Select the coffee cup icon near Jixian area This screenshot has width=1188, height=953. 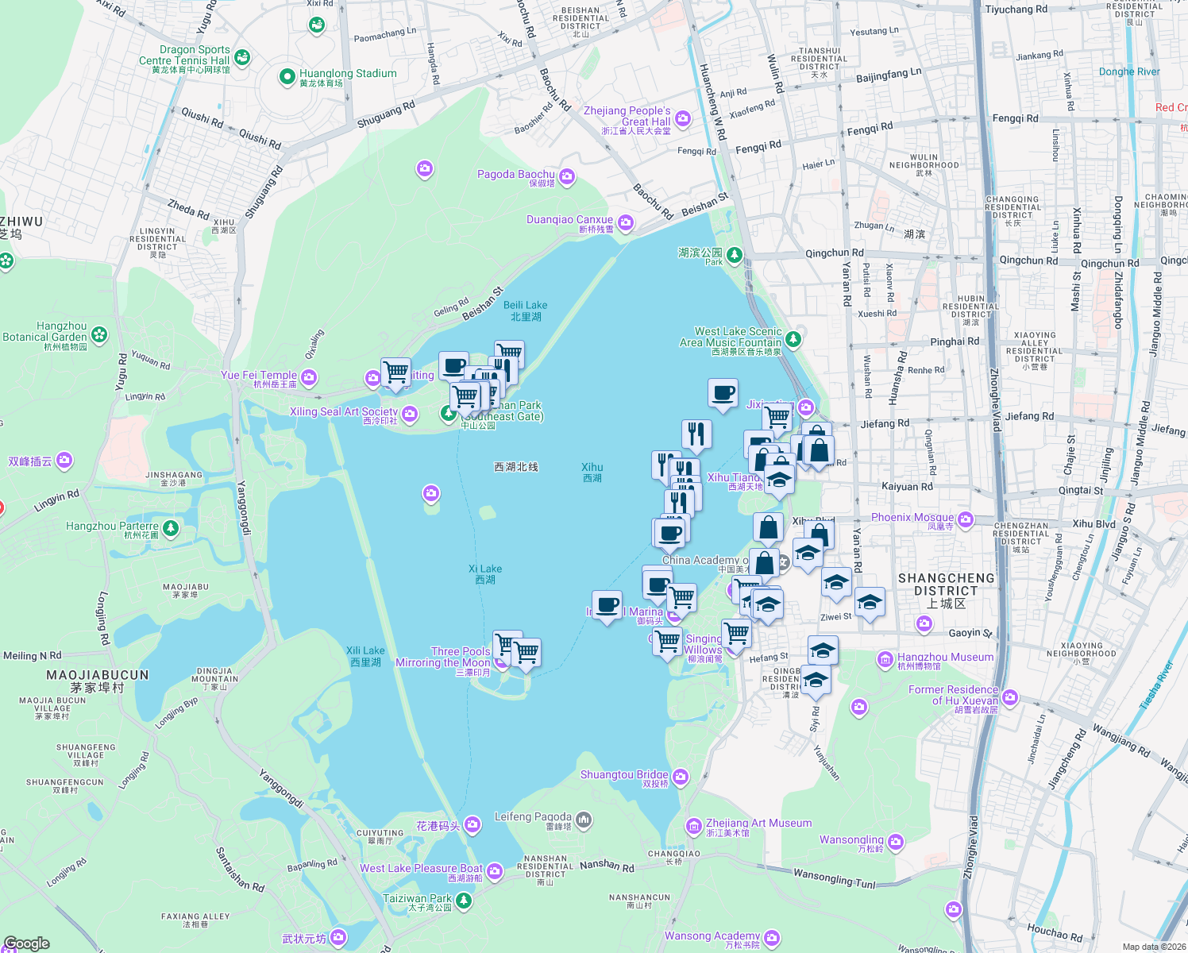point(722,394)
